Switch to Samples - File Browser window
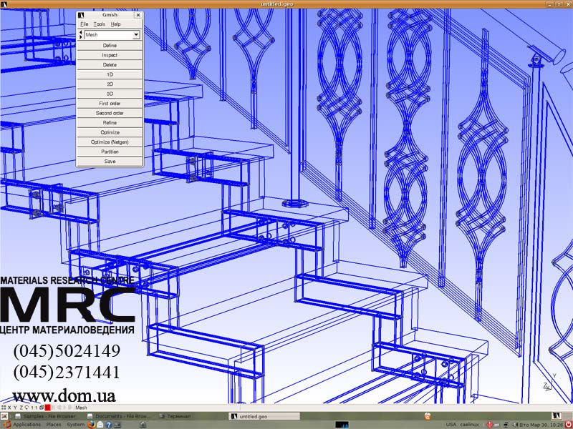Image resolution: width=573 pixels, height=429 pixels. point(45,416)
